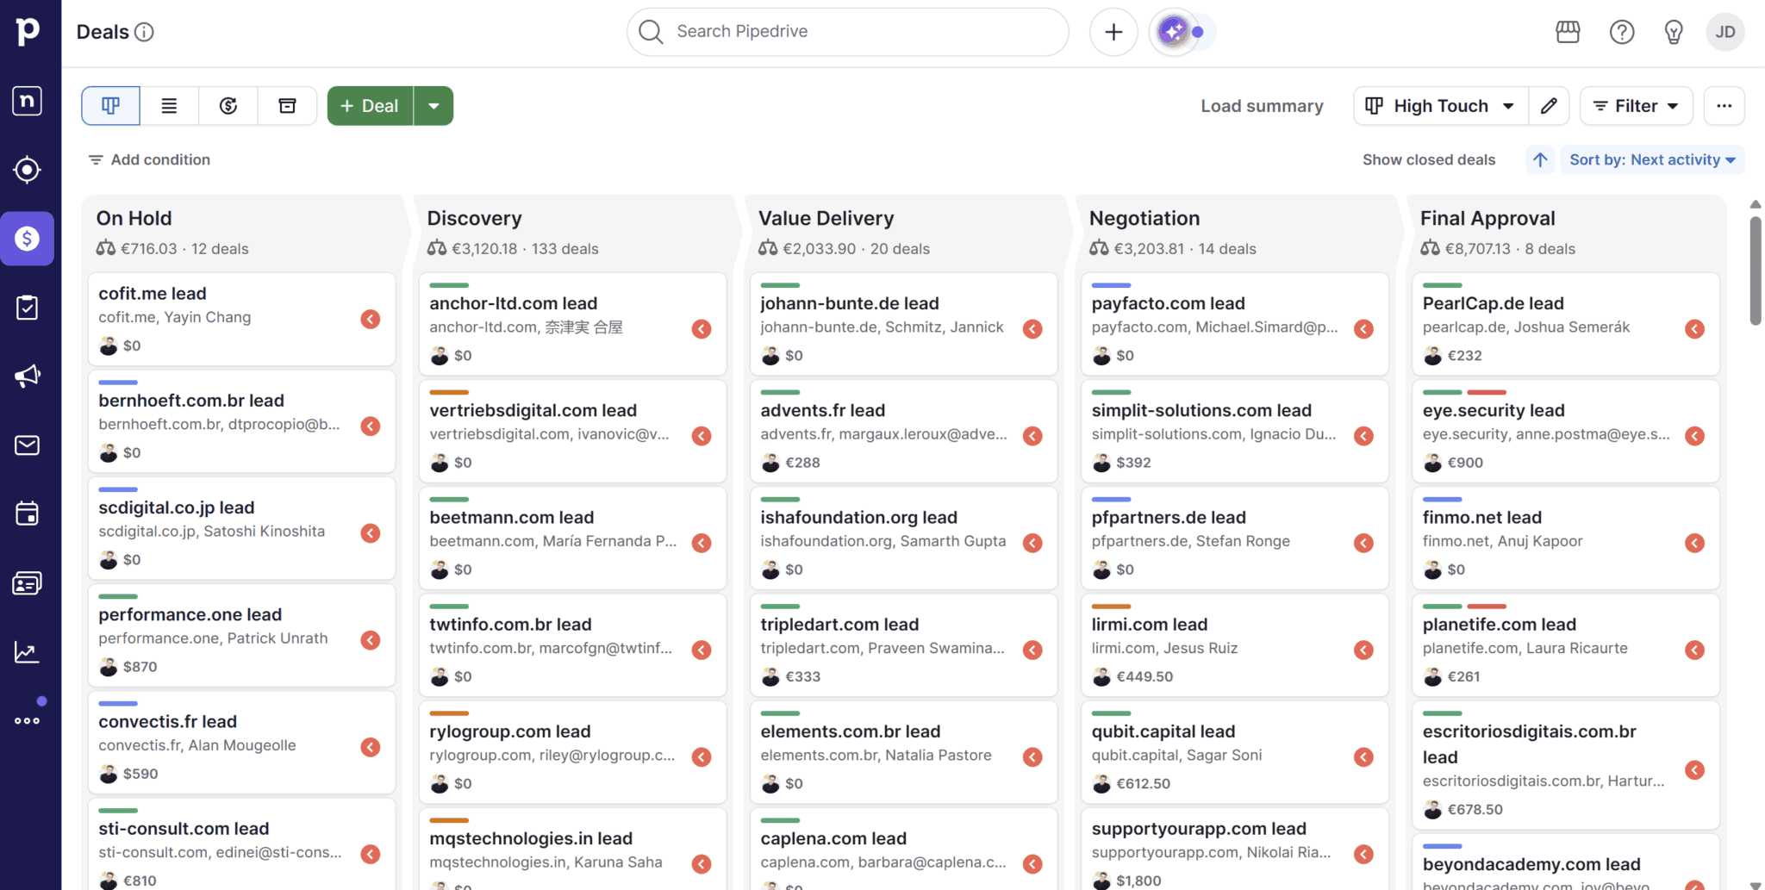The height and width of the screenshot is (890, 1765).
Task: Click "€678.50" on escritoriosdigitais.com.br lead
Action: pyautogui.click(x=1475, y=810)
